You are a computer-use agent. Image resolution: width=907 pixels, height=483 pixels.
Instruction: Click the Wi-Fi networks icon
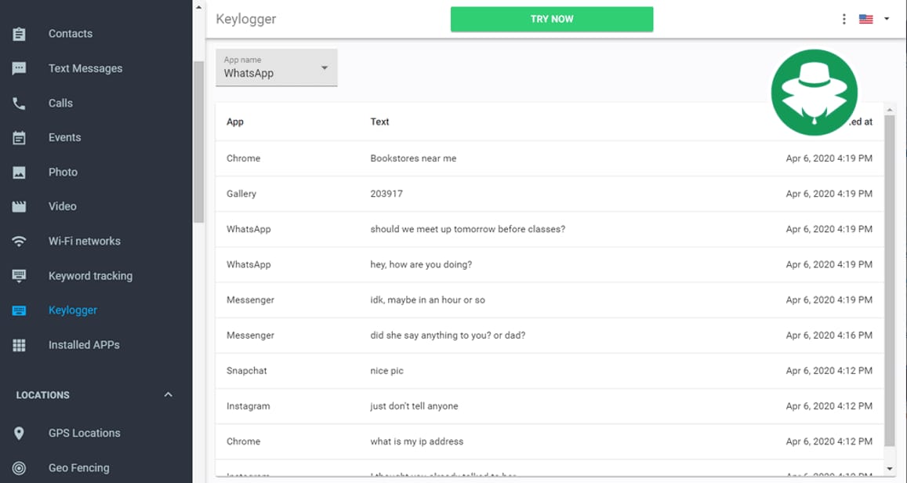19,241
